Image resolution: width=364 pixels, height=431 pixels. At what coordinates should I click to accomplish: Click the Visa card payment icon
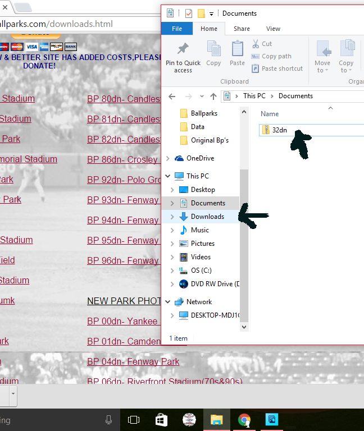31,47
